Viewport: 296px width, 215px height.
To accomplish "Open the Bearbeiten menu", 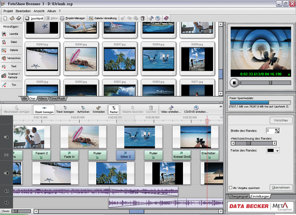I will [x=23, y=11].
